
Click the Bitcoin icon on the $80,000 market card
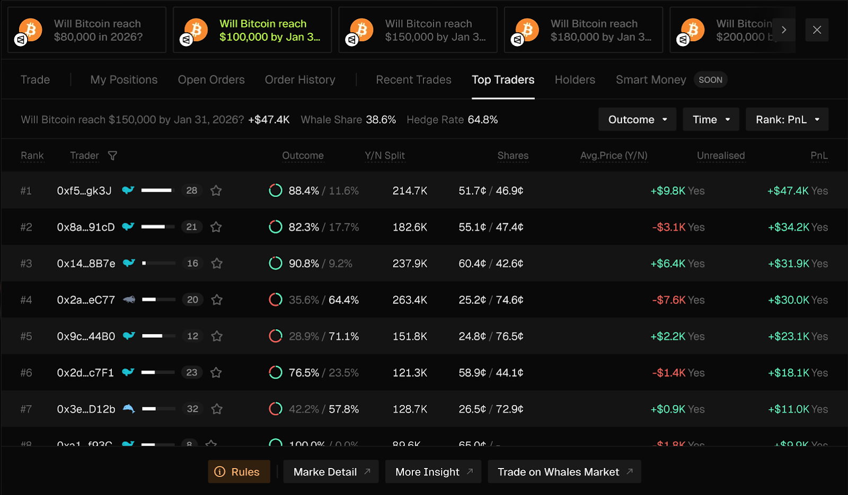30,30
